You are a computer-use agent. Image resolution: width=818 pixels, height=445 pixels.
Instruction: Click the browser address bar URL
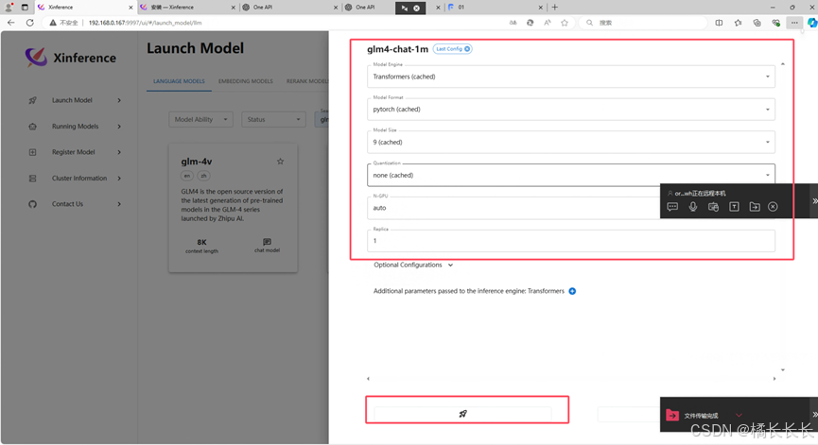145,23
